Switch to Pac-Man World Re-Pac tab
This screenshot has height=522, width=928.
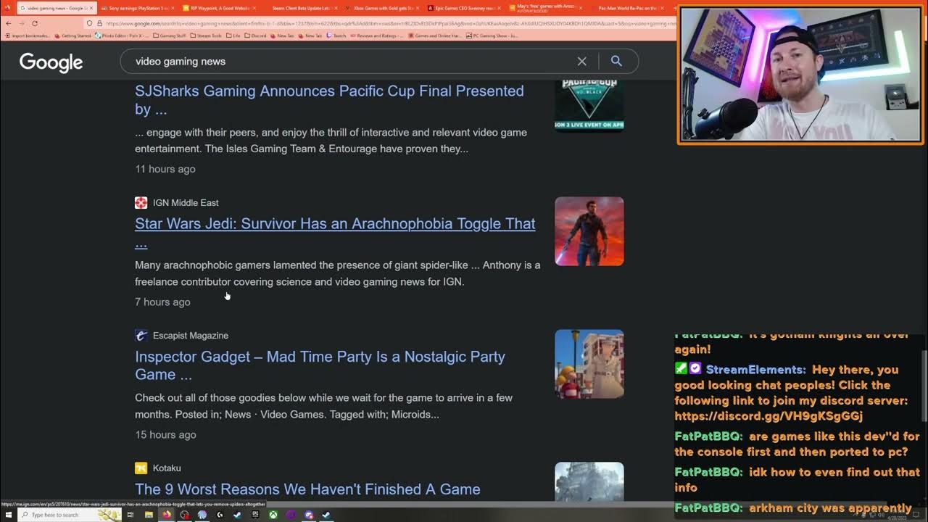point(628,8)
